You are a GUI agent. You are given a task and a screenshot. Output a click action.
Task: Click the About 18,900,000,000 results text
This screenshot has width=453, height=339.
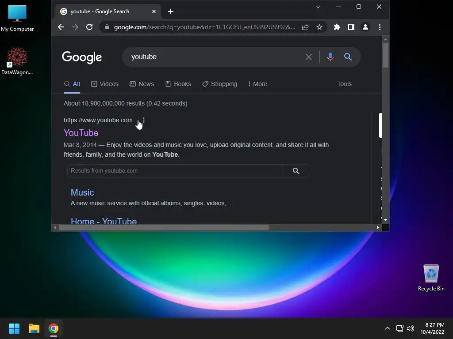125,103
